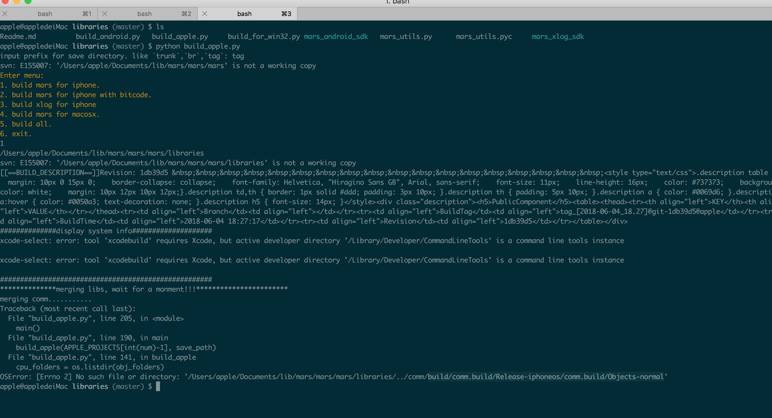The image size is (772, 418).
Task: Click the yellow minimize traffic light
Action: [17, 2]
